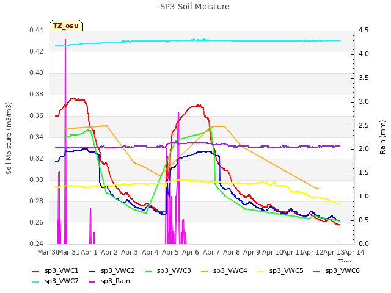
Task: Click the red sp3_VWC1 legend color marker
Action: tap(36, 271)
